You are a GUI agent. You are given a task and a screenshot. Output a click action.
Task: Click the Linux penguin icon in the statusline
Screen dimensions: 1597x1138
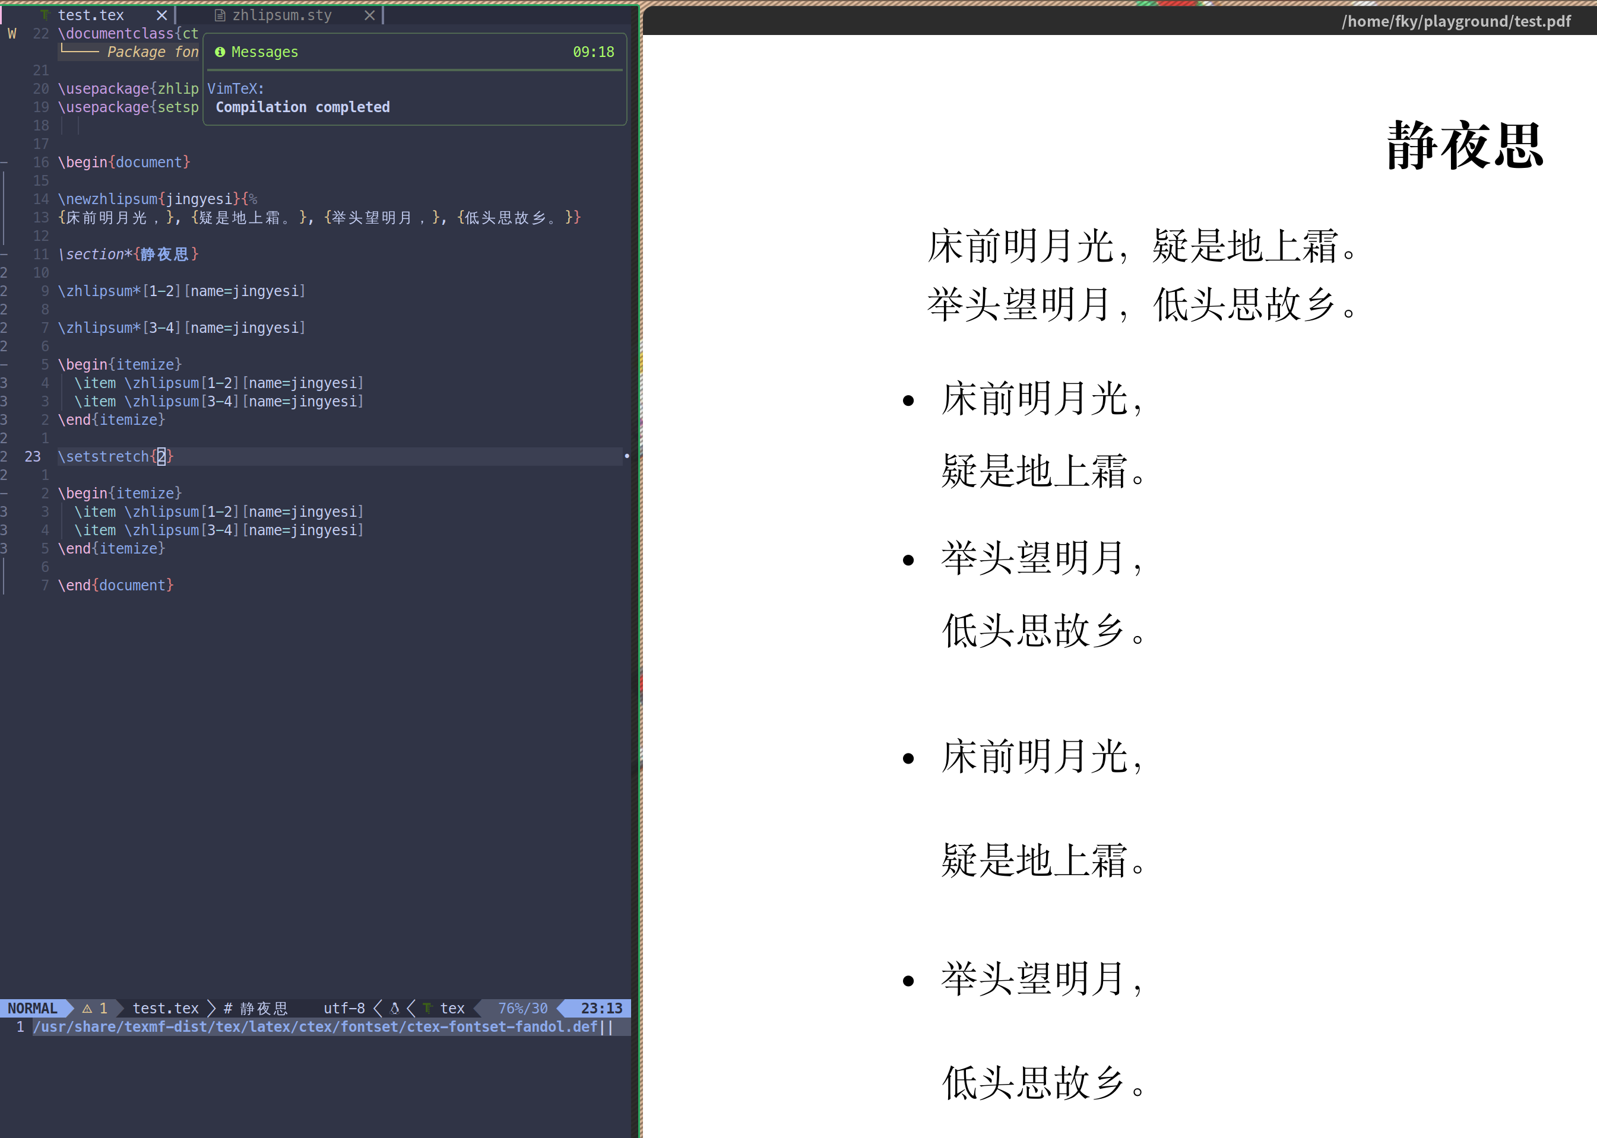click(x=394, y=1009)
